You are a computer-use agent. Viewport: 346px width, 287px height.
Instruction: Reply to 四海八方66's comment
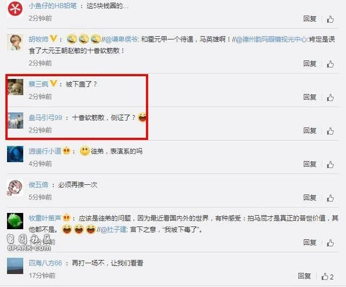point(304,276)
